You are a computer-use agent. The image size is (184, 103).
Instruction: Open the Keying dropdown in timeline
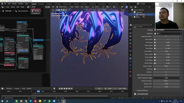coord(18,88)
